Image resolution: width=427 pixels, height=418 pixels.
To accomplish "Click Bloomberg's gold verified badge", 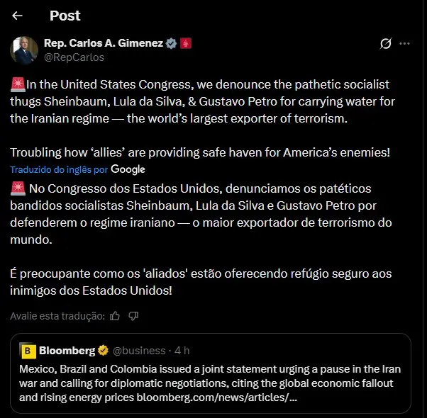I will (x=103, y=351).
